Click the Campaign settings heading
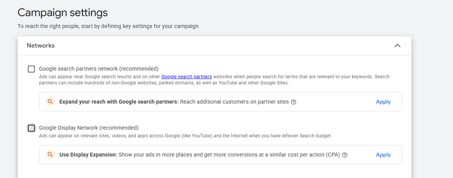Screen dimensions: 453x178 [x=63, y=12]
